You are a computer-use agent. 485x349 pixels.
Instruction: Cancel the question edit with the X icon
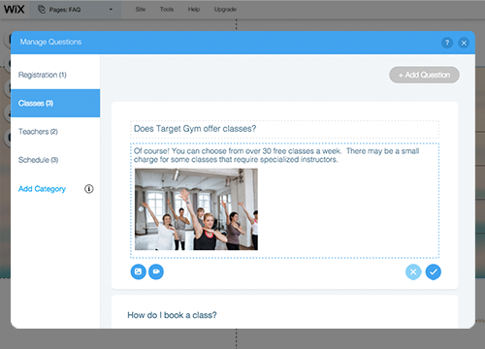(x=413, y=272)
